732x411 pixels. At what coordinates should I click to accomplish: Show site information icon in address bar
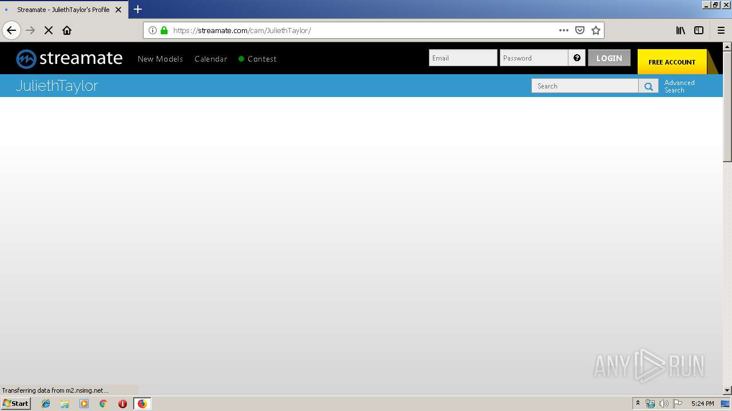pyautogui.click(x=153, y=30)
